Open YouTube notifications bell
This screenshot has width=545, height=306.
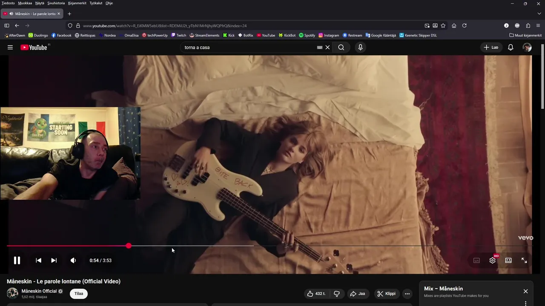click(x=511, y=47)
